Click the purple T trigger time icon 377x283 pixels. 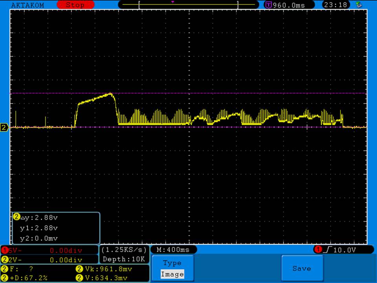(269, 5)
